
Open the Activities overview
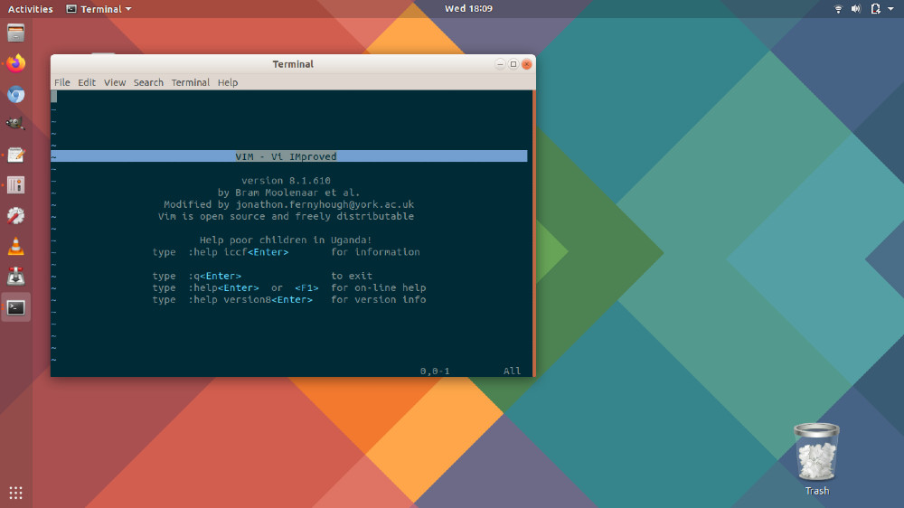click(x=30, y=9)
